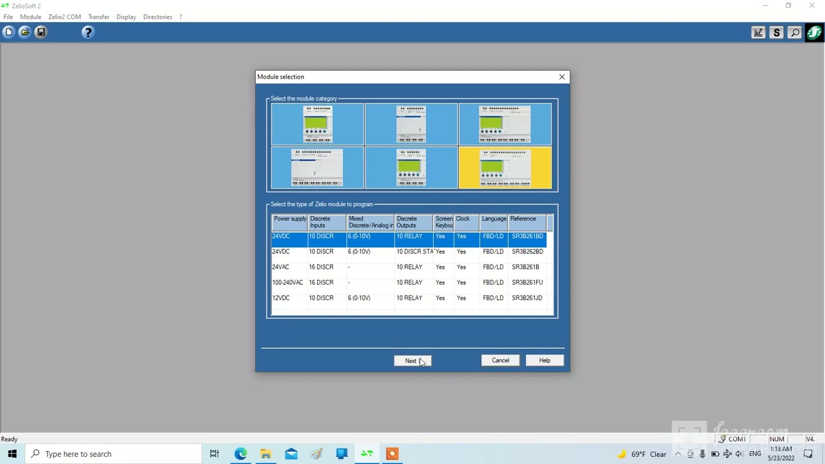Switch to Simulation mode S icon
This screenshot has width=825, height=464.
(x=777, y=33)
